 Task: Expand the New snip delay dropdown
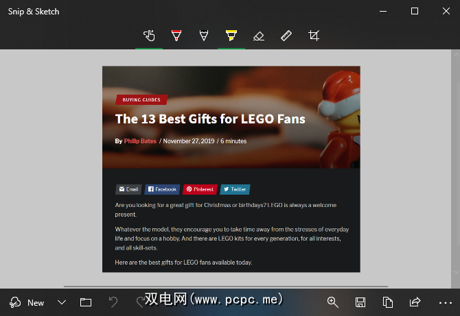62,302
